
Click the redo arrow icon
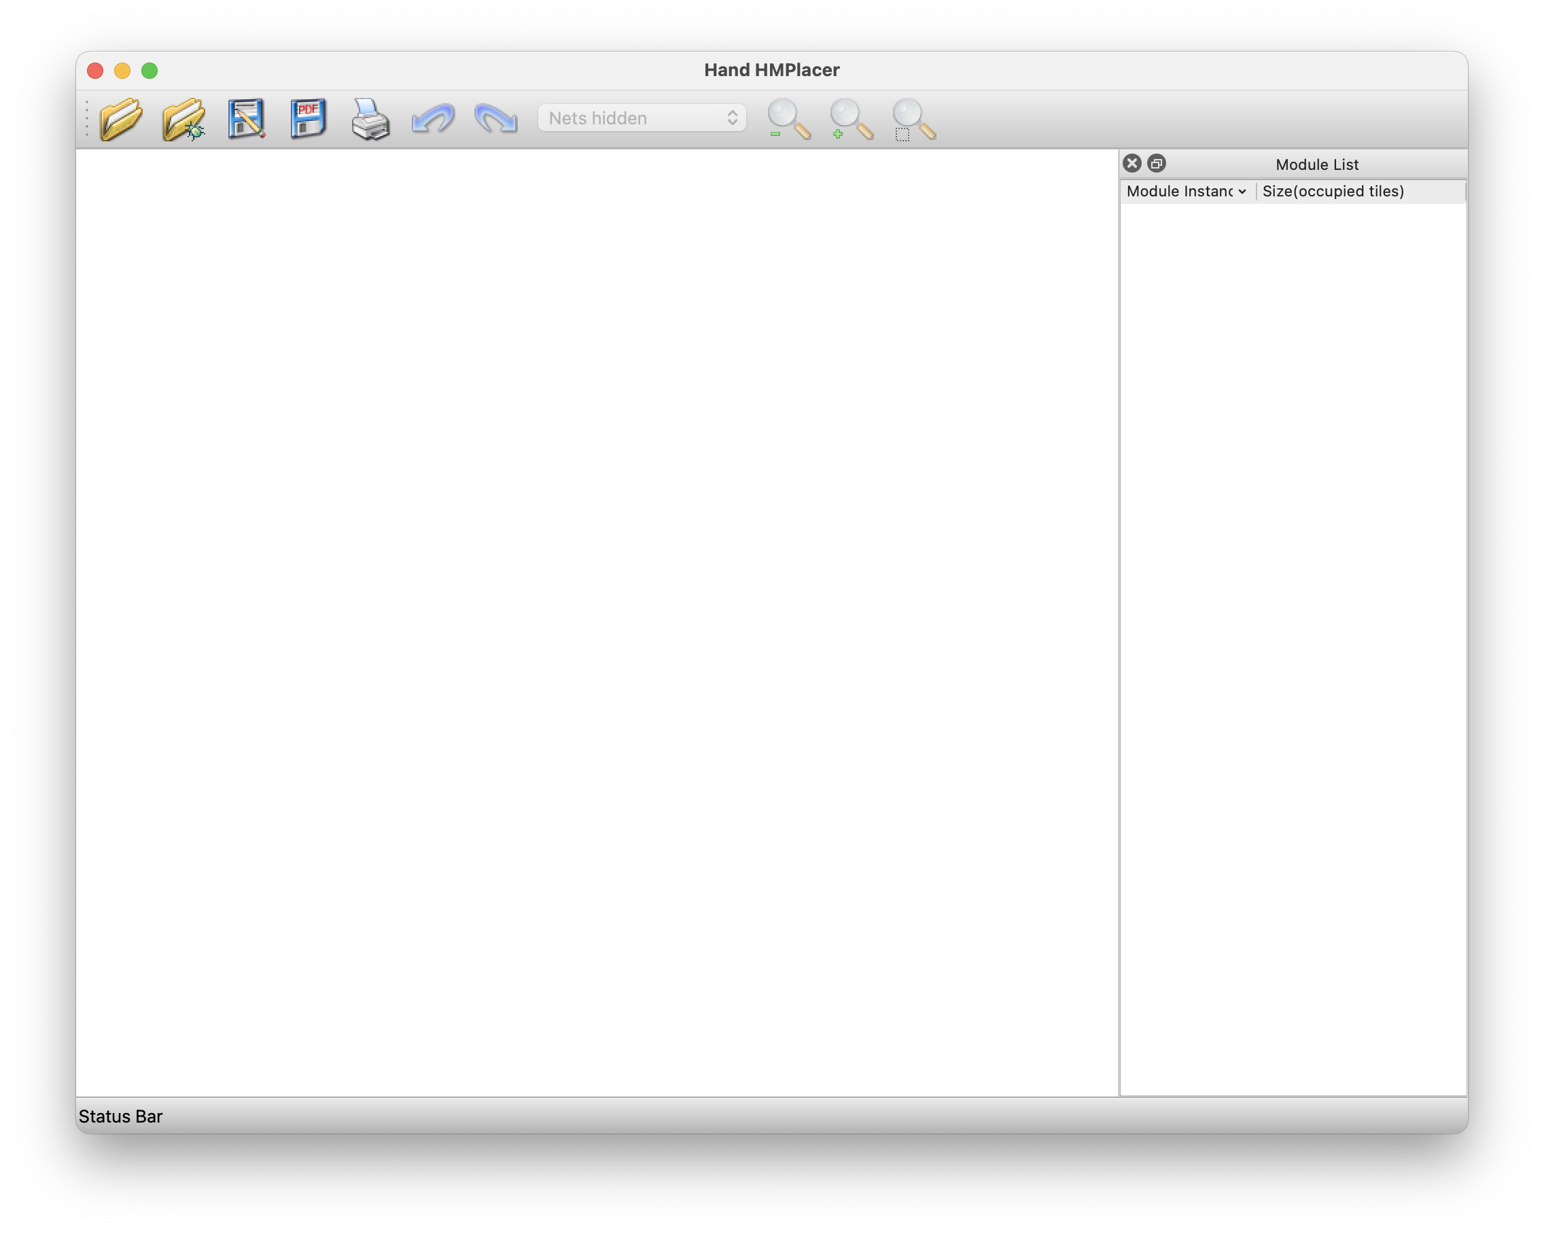click(x=495, y=119)
